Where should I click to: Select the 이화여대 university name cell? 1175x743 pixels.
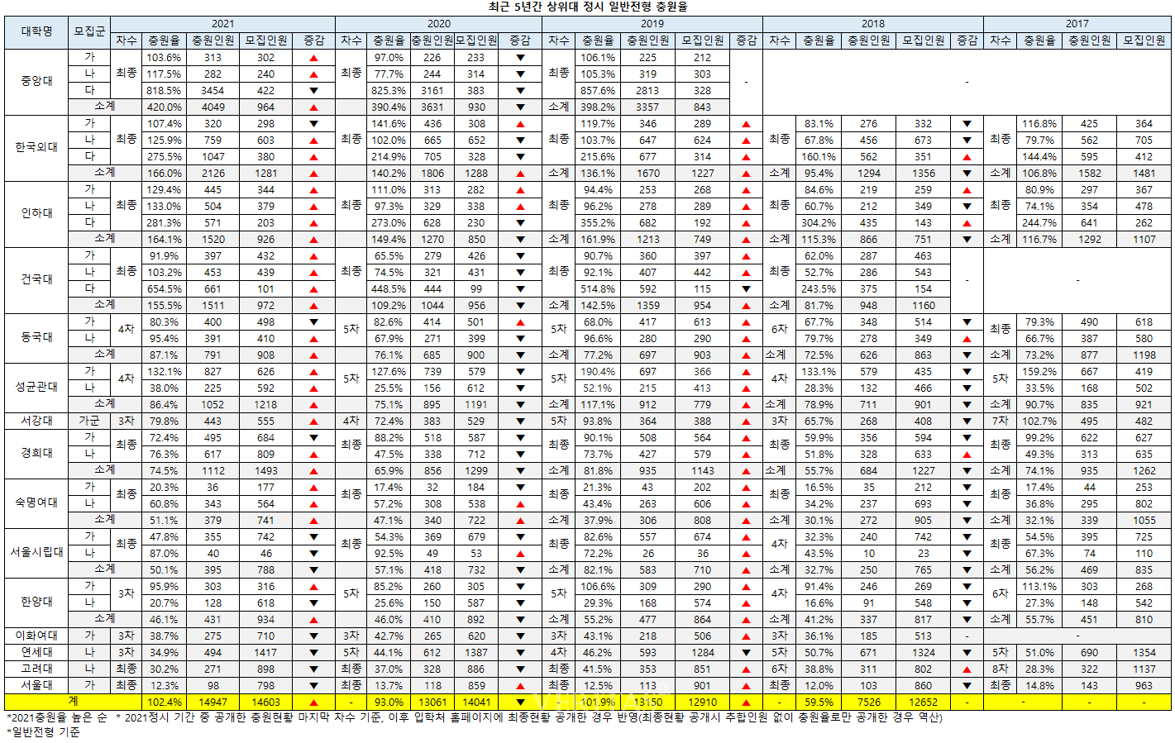[36, 636]
